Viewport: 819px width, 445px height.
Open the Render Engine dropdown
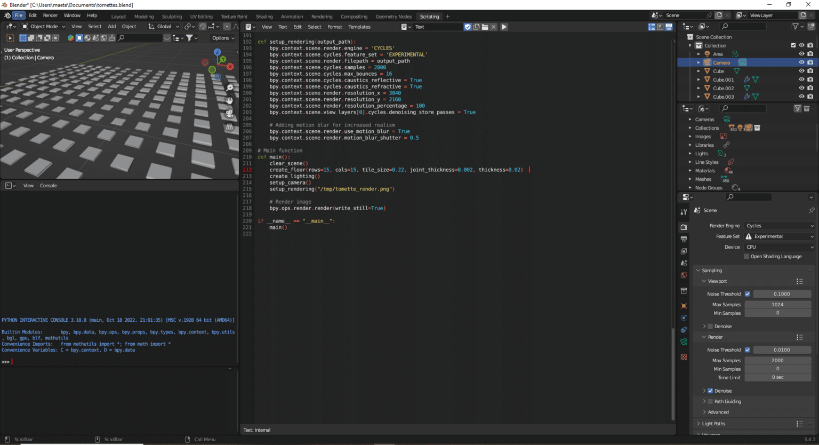coord(780,225)
